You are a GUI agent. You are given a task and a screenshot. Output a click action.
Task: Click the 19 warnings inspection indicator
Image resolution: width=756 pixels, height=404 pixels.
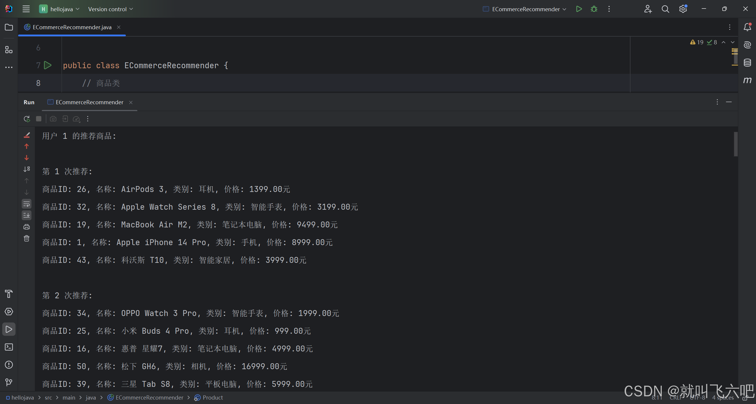[x=697, y=42]
